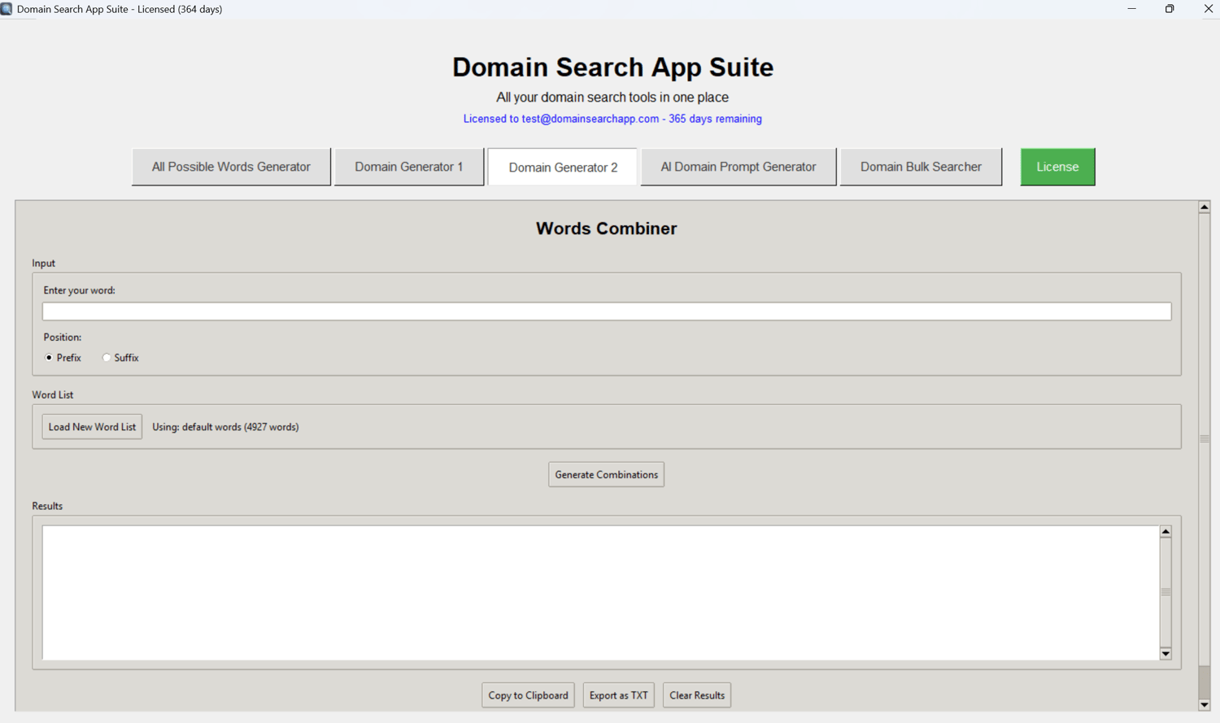Click the app icon in title bar
The width and height of the screenshot is (1220, 723).
tap(7, 9)
